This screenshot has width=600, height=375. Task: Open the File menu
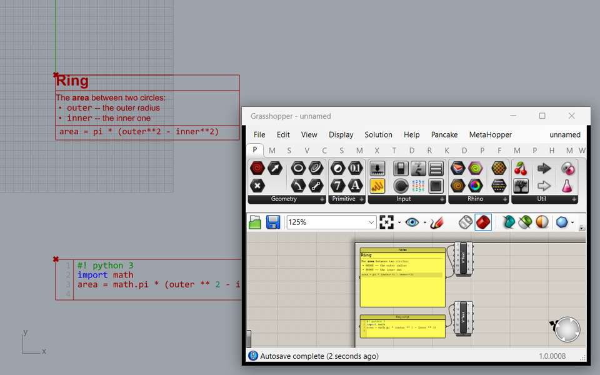(x=259, y=135)
